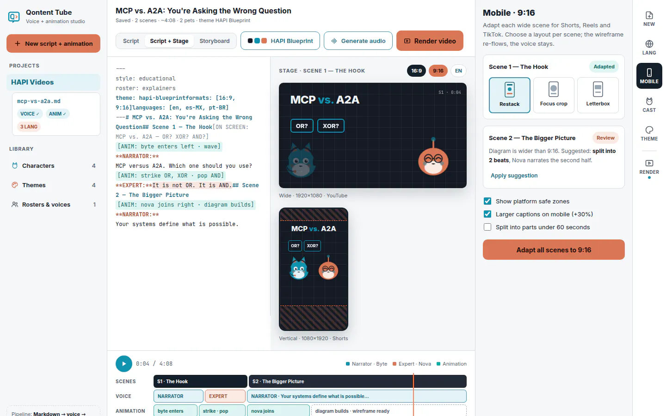666x416 pixels.
Task: Choose the Focus crop layout option
Action: pyautogui.click(x=554, y=95)
